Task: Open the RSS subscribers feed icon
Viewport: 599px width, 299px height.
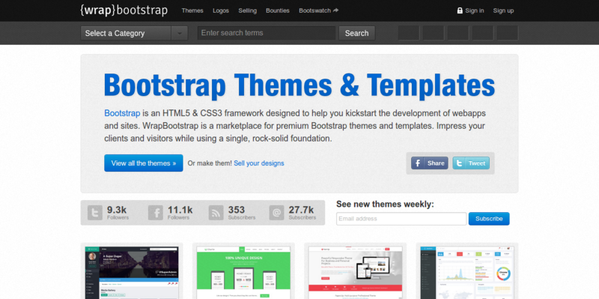Action: 216,213
